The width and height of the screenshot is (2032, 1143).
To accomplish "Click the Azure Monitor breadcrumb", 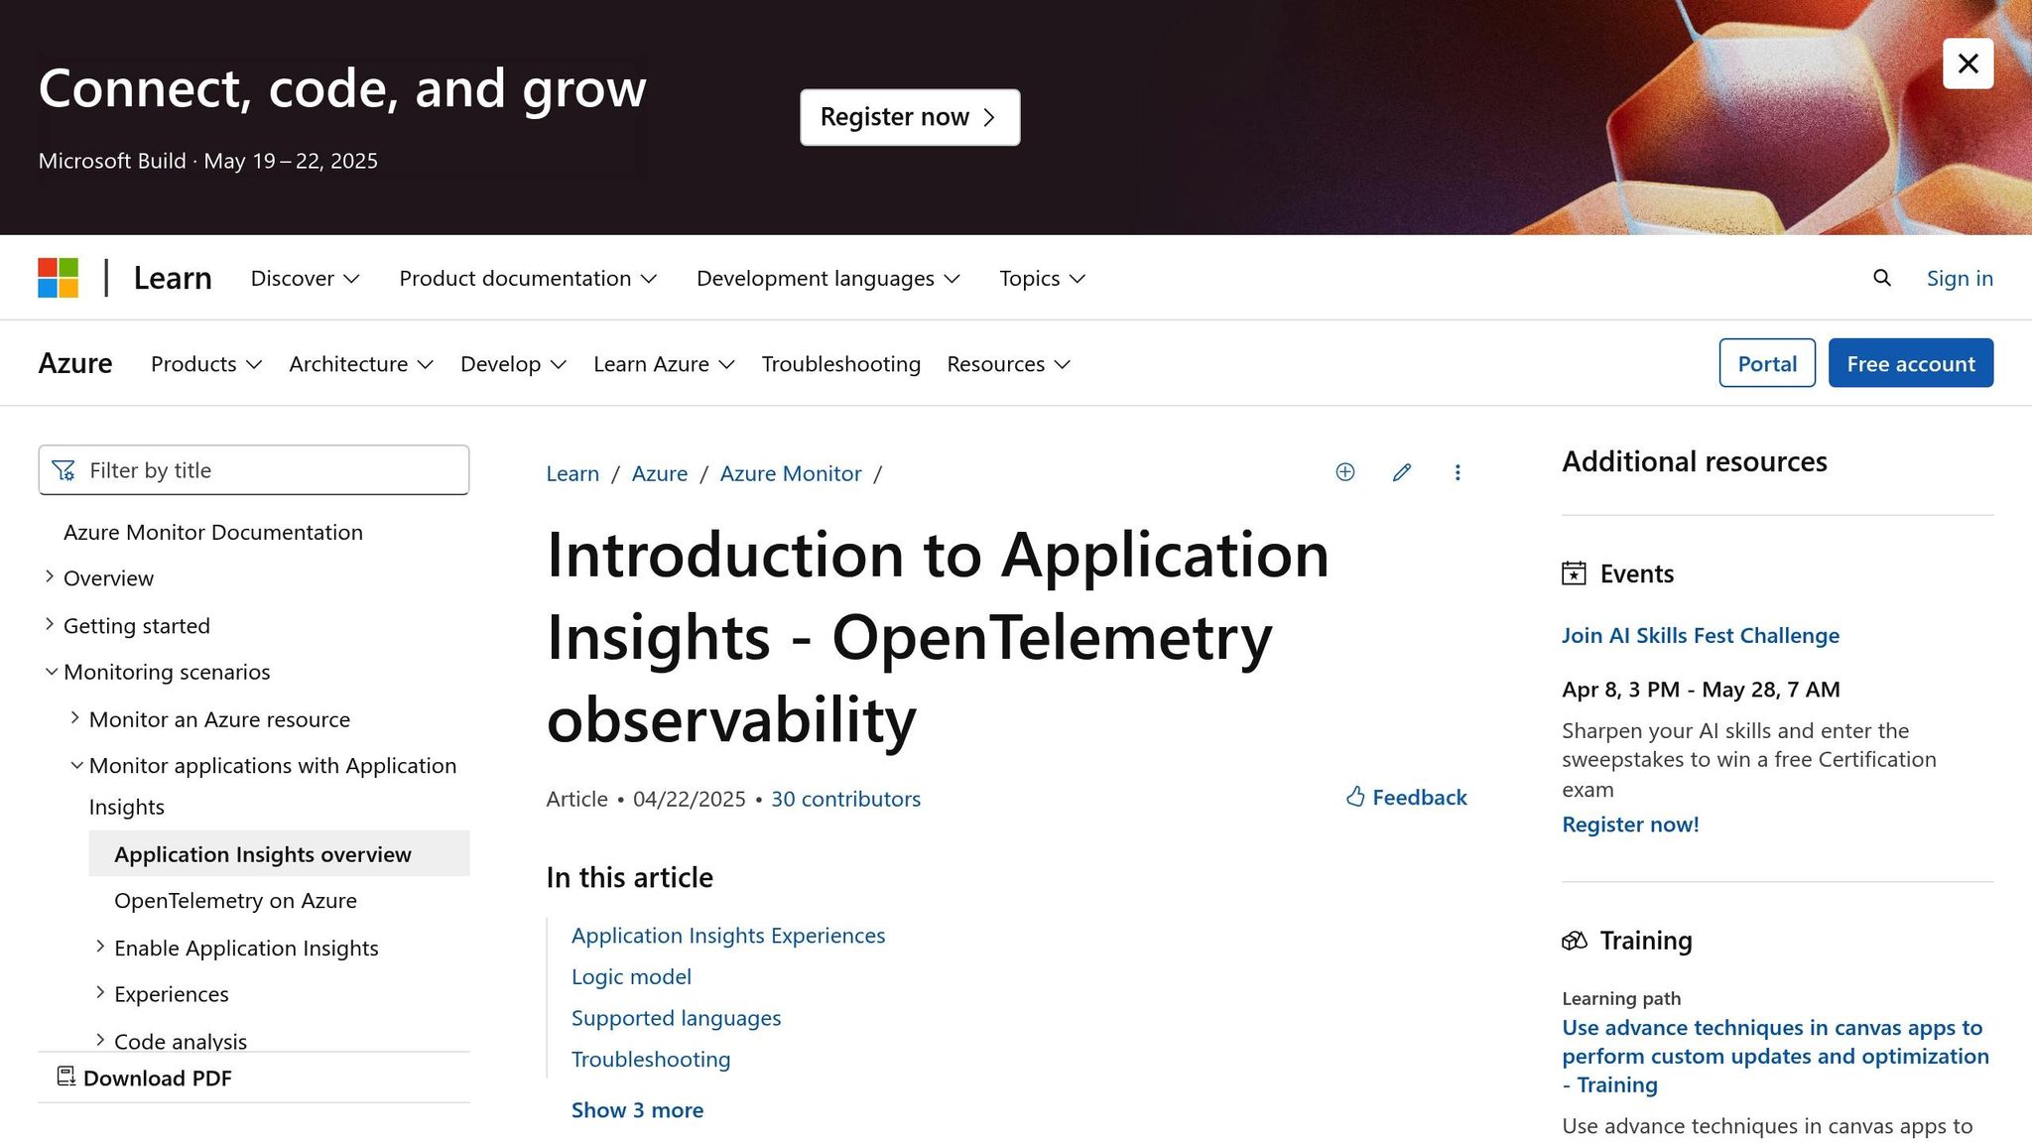I will [791, 473].
